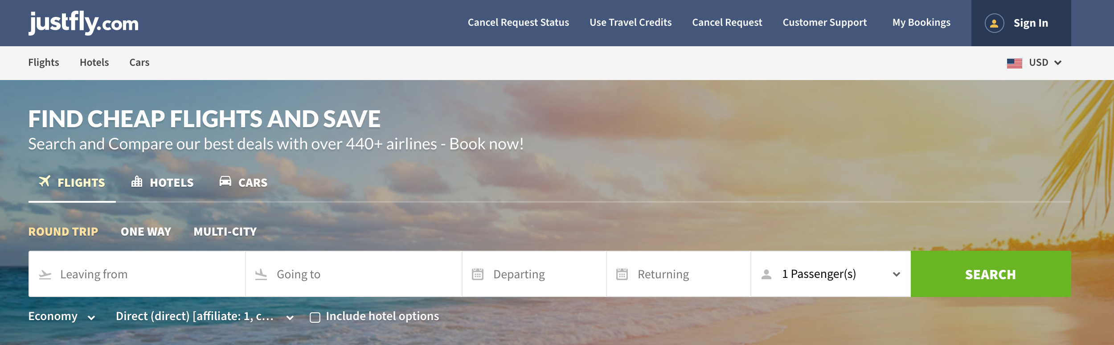Click the building icon beside Hotels
Screen dimensions: 1114x345
137,181
